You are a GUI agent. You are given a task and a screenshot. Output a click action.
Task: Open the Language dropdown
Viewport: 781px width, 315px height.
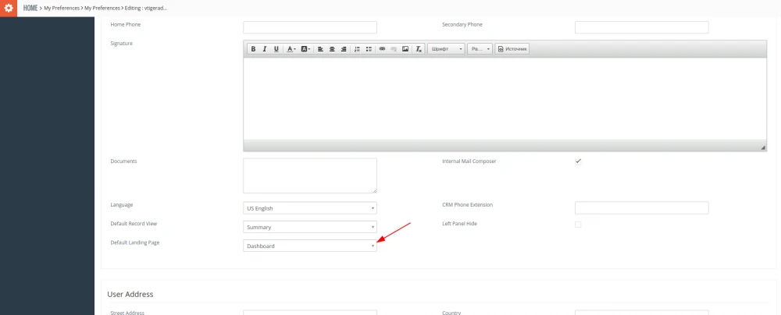[x=310, y=208]
